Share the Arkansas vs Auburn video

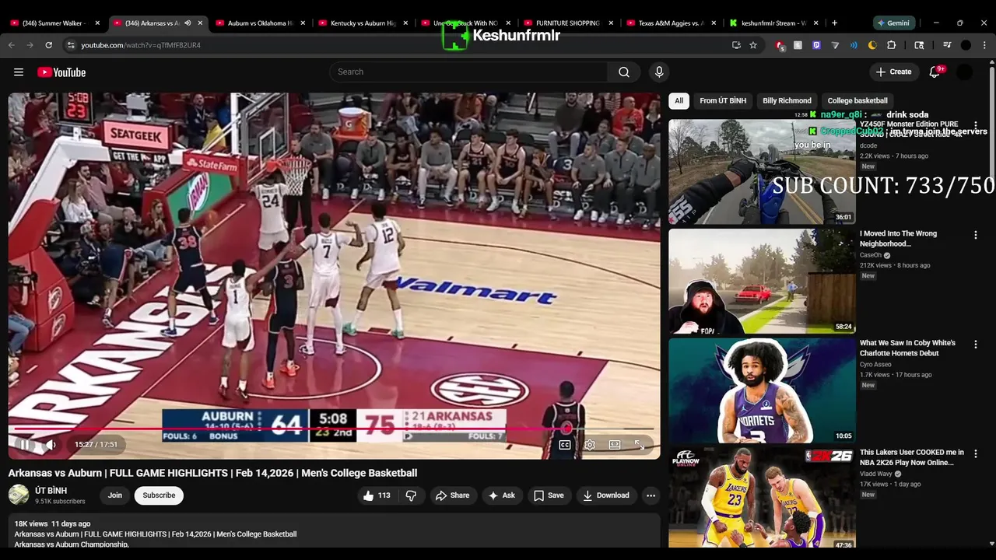[x=452, y=495]
